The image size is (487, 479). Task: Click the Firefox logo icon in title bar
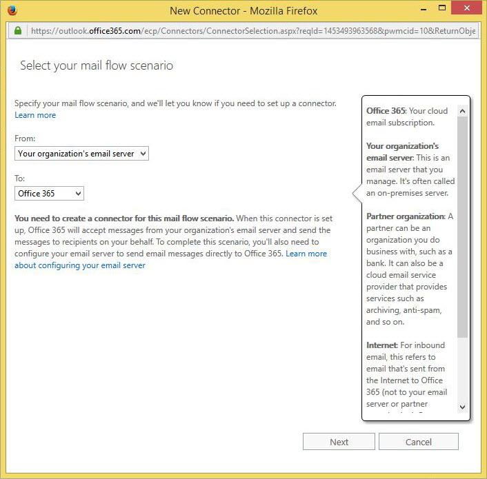pyautogui.click(x=12, y=10)
